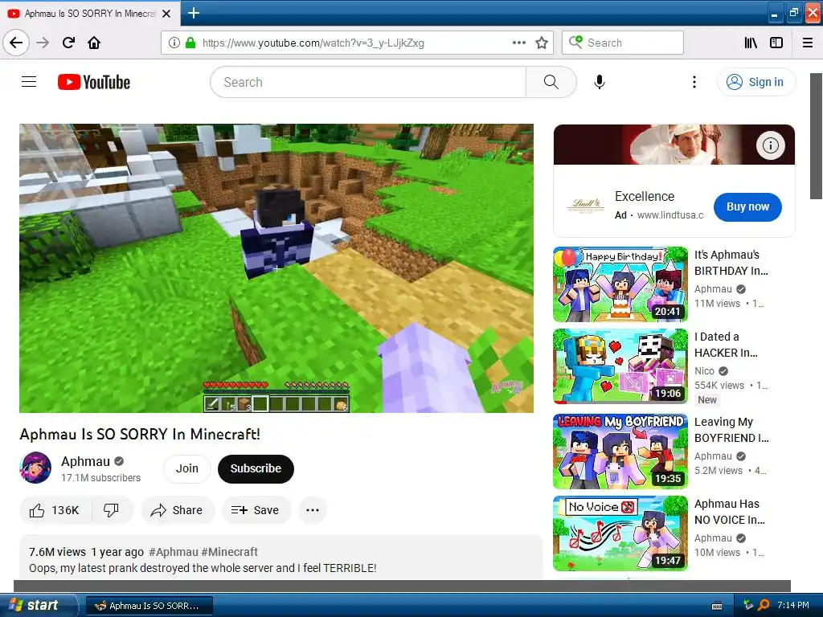Image resolution: width=823 pixels, height=617 pixels.
Task: Click the #Aphmau hashtag link
Action: point(174,552)
